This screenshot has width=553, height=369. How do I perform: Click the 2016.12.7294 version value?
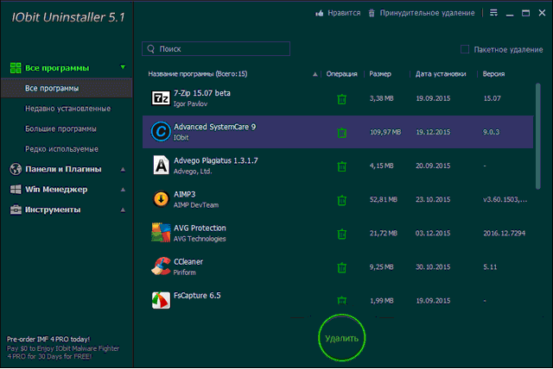(505, 234)
